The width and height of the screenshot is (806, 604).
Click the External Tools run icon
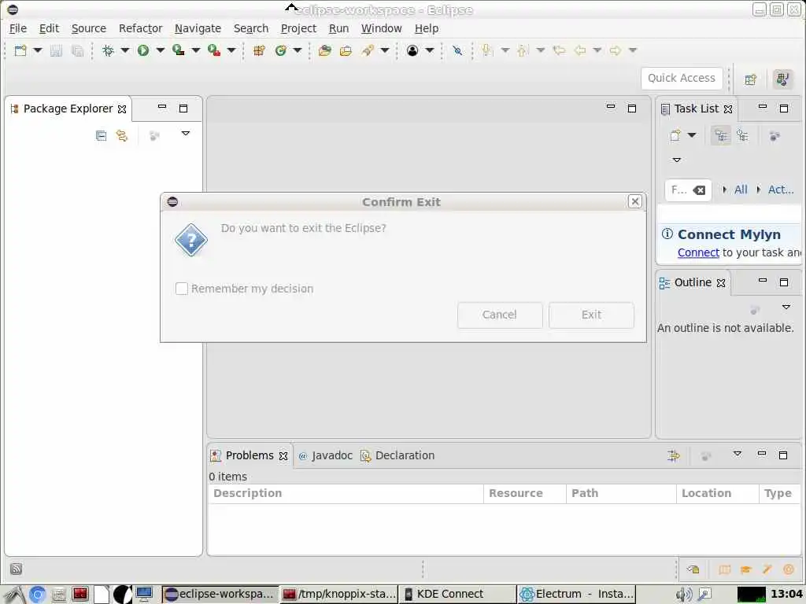(x=214, y=50)
